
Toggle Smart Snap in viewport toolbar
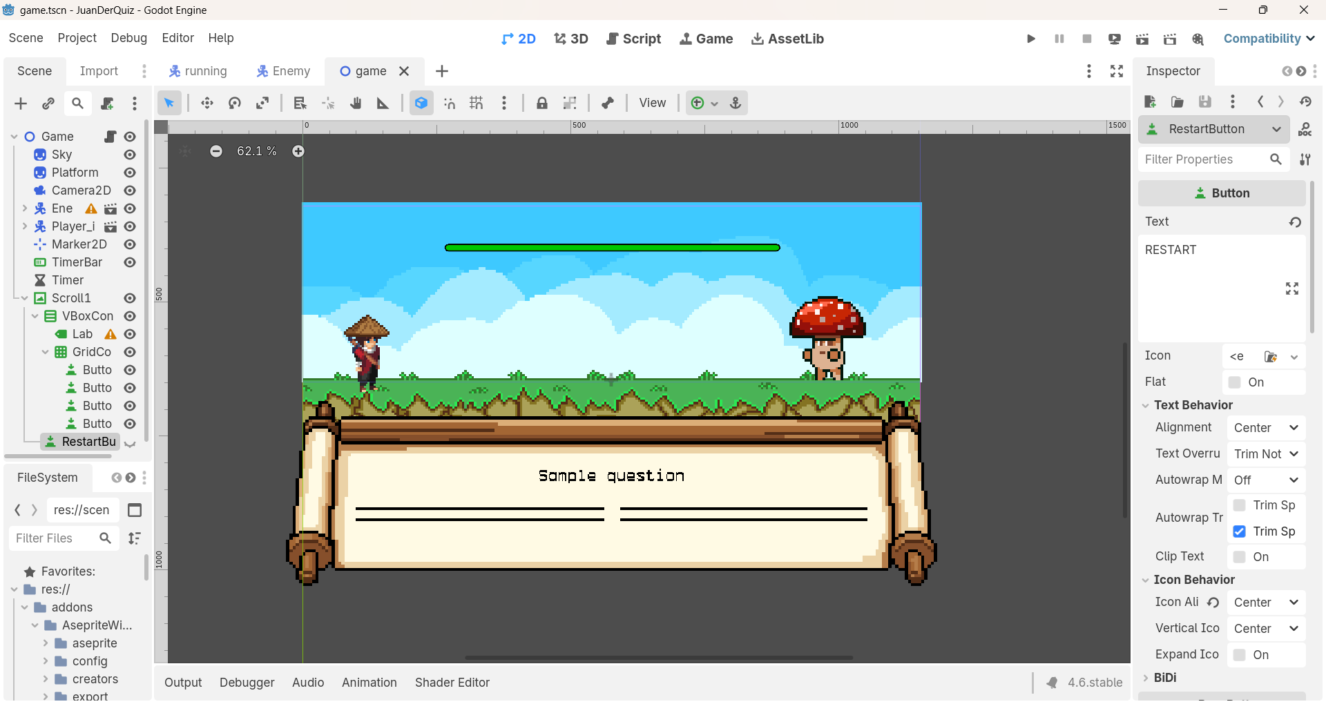coord(450,103)
